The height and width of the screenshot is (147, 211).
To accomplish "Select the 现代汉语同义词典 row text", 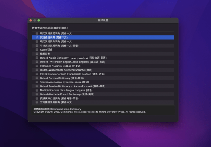I will coord(56,41).
